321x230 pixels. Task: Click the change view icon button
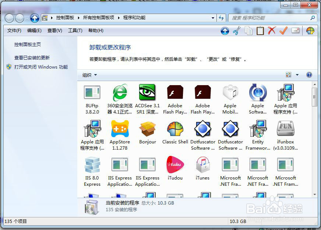(x=289, y=75)
